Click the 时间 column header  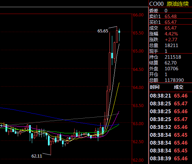155,87
